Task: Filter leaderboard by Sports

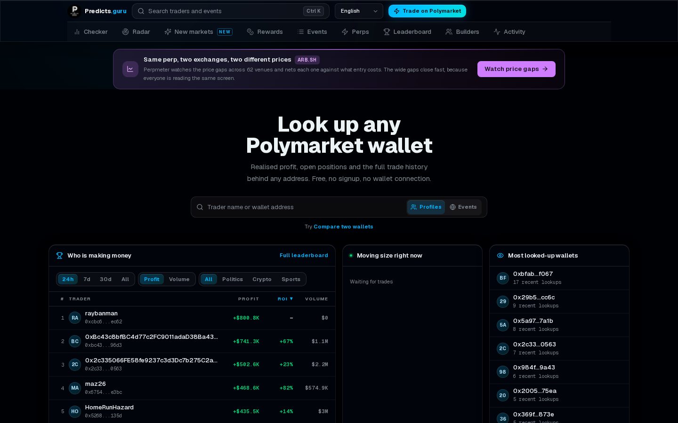Action: click(291, 279)
